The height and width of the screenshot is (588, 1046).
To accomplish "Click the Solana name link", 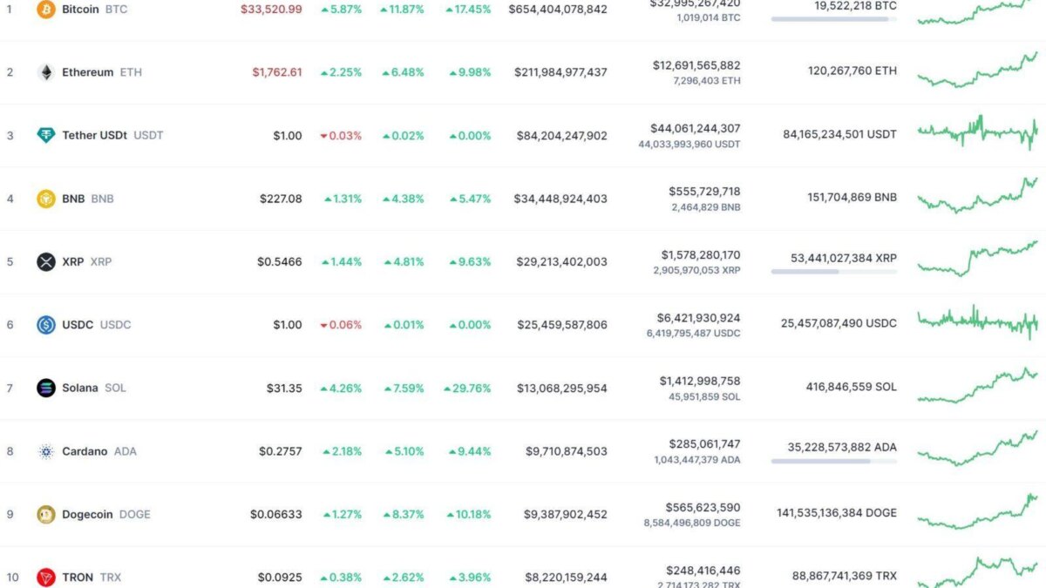I will [x=81, y=388].
